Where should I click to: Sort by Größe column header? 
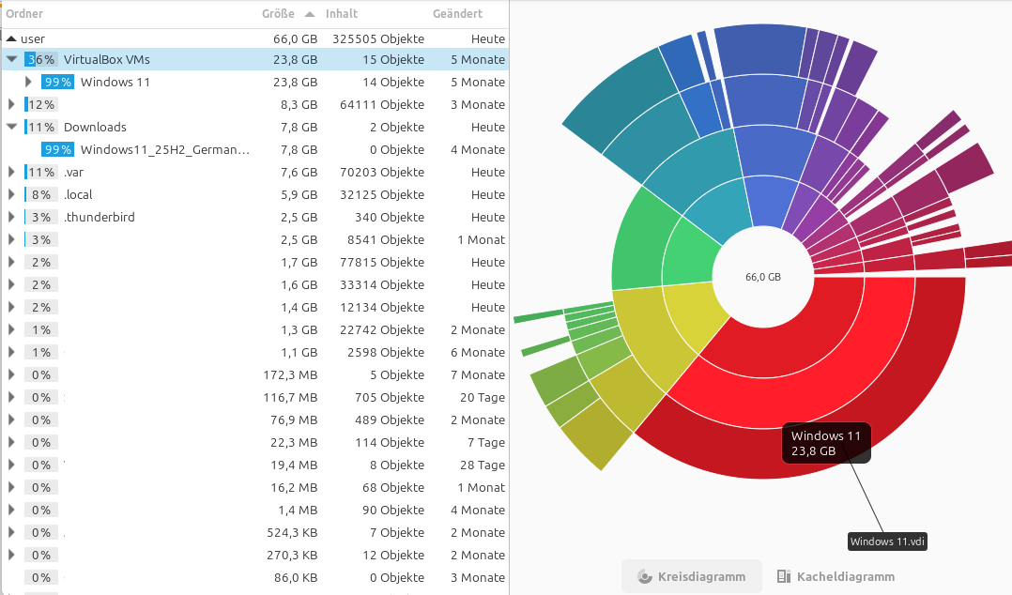[x=278, y=13]
